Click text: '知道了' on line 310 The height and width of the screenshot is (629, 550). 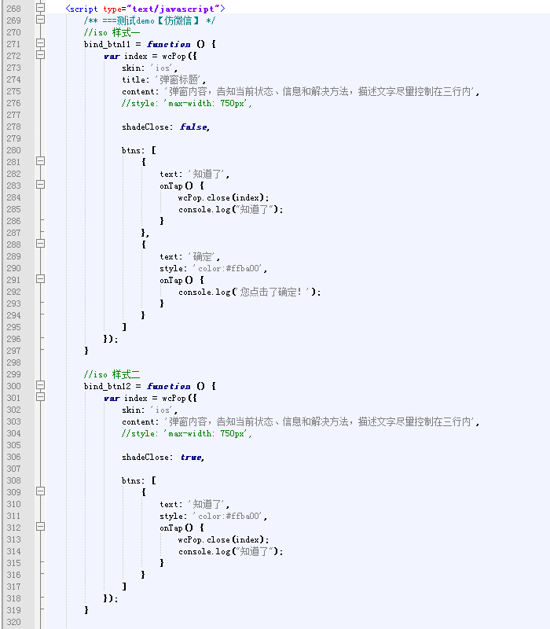(x=194, y=504)
